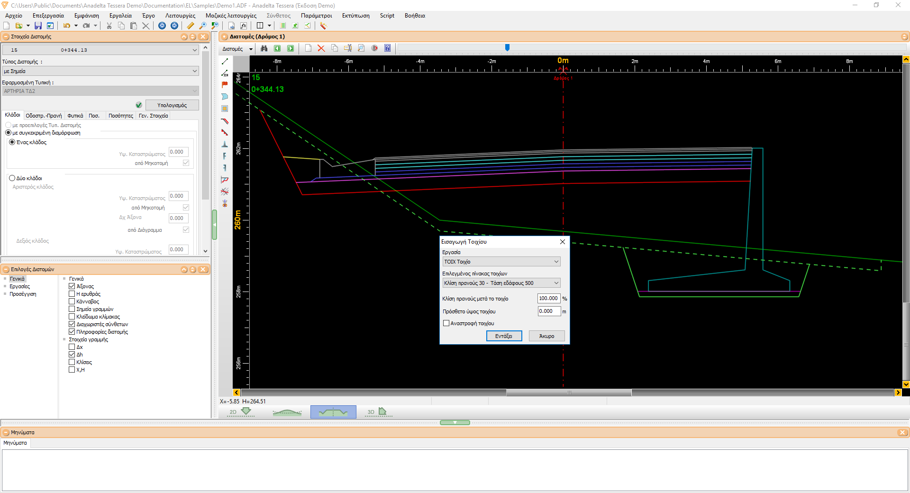910x493 pixels.
Task: Click the Undo arrow icon
Action: [x=67, y=26]
